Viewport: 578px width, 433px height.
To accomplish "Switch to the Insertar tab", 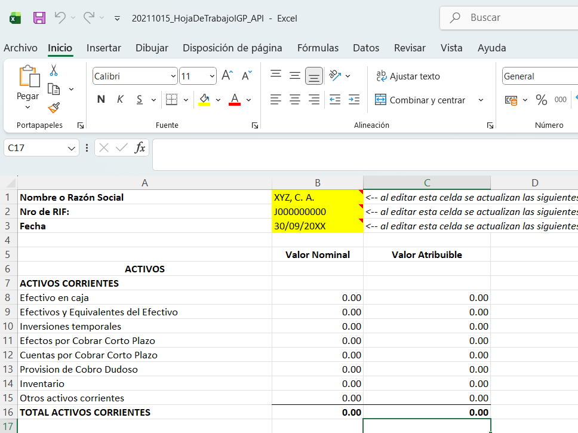I will tap(104, 48).
